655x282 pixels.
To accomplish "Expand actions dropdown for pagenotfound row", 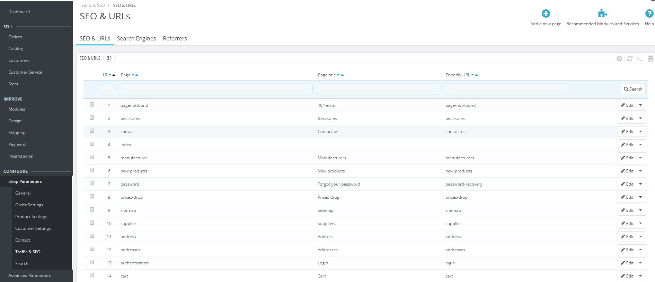I will [641, 105].
